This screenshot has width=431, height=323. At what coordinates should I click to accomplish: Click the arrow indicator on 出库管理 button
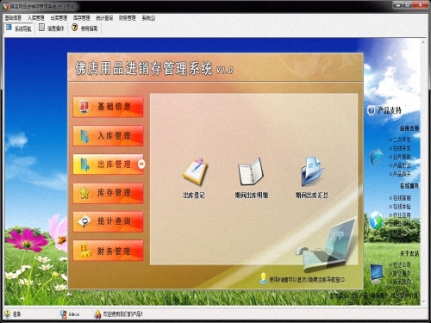tap(141, 164)
